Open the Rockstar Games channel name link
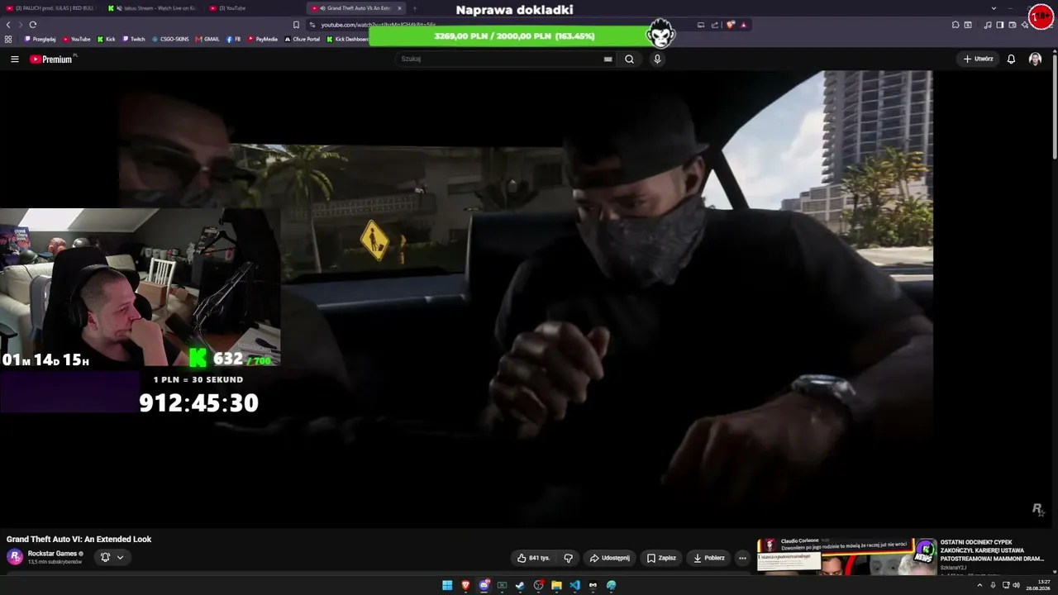1058x595 pixels. click(52, 554)
